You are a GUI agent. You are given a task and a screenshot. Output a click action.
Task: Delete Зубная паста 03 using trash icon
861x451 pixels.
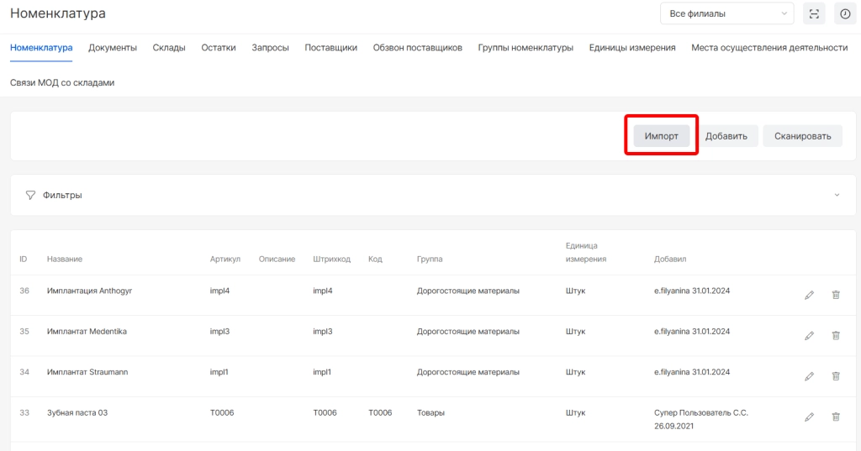click(836, 416)
